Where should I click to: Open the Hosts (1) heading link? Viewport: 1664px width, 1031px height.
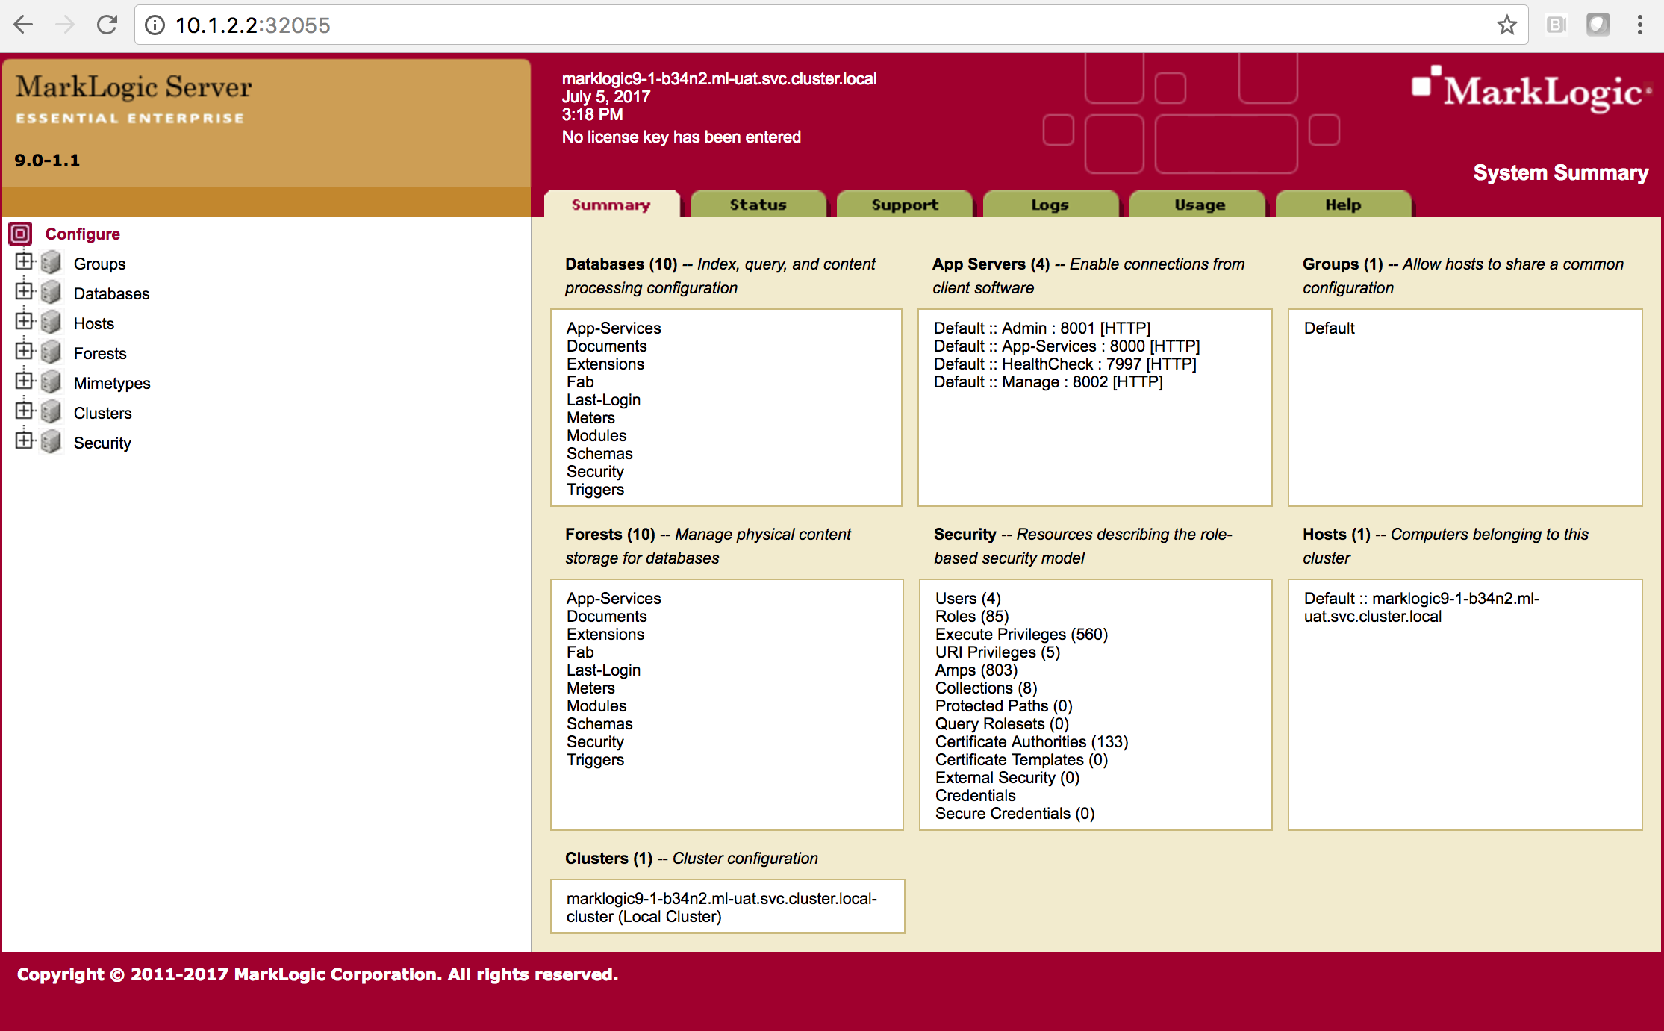(1336, 534)
